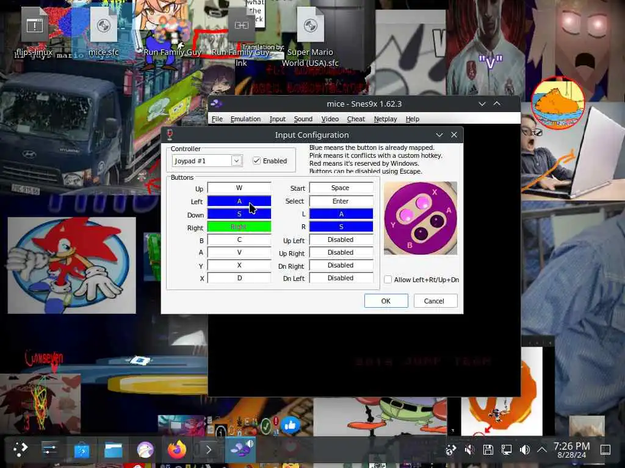Select Run Family Guy lnk desktop shortcut
This screenshot has width=625, height=468.
click(x=241, y=37)
